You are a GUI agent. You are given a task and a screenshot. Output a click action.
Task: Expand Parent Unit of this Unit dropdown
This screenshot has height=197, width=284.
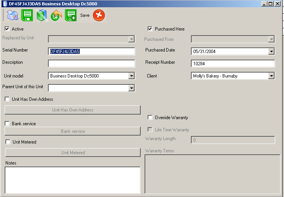tap(131, 88)
